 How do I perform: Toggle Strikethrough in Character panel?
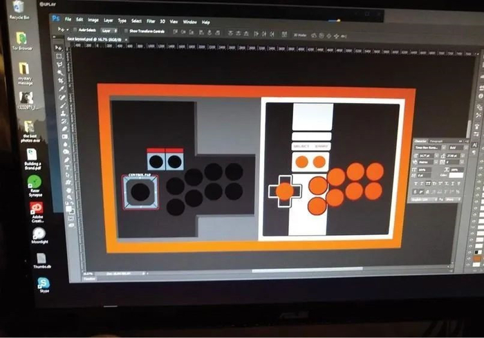[x=459, y=184]
